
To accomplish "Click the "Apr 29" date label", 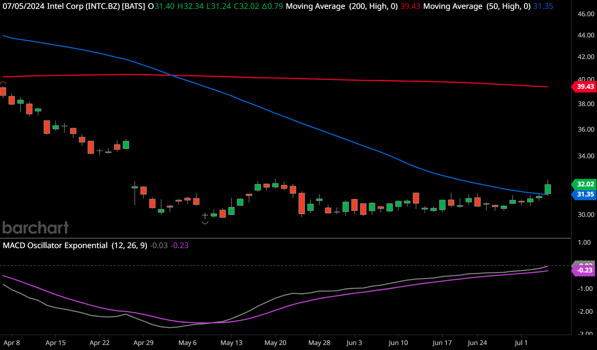I will (x=143, y=343).
